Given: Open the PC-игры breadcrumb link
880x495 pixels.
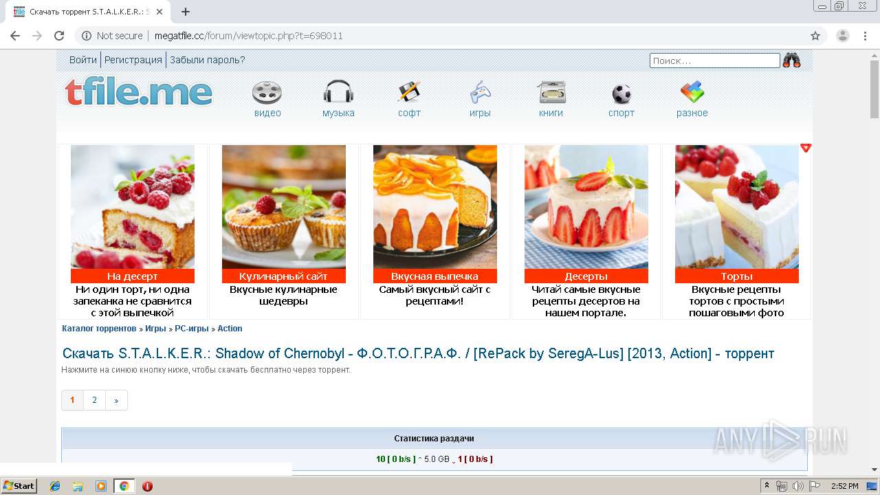Looking at the screenshot, I should click(x=192, y=329).
